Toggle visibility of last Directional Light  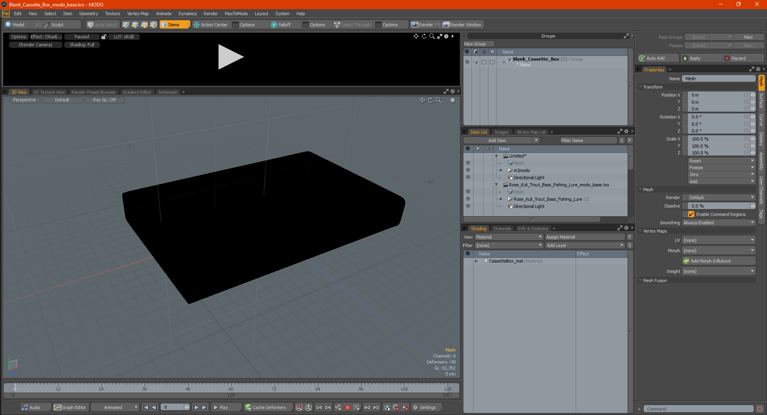click(x=467, y=206)
